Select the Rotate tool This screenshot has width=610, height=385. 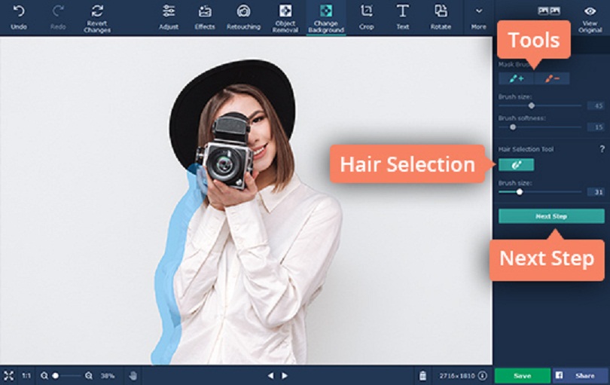click(x=441, y=11)
